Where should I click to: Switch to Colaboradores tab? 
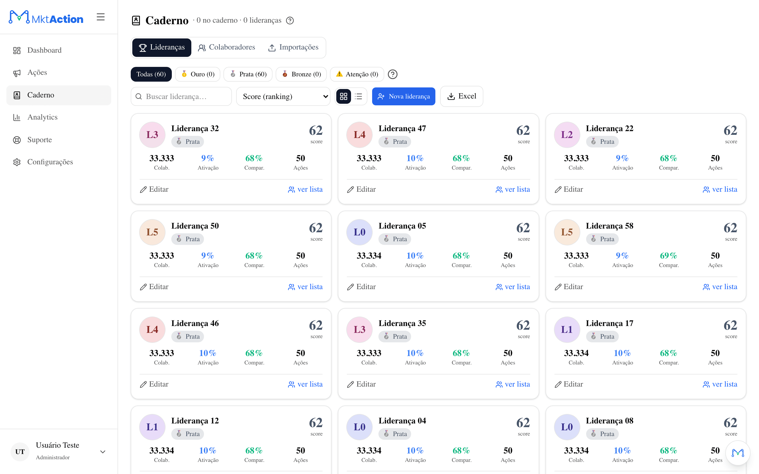(x=226, y=47)
